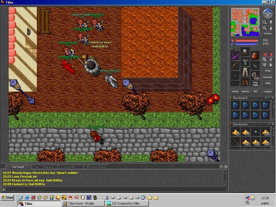This screenshot has height=207, width=276.
Task: Select the first blue rune in the Backpack
Action: coord(235,105)
